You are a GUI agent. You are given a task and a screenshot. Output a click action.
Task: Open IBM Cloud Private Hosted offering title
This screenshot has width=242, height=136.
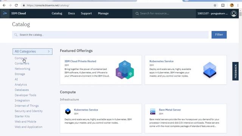pos(80,61)
